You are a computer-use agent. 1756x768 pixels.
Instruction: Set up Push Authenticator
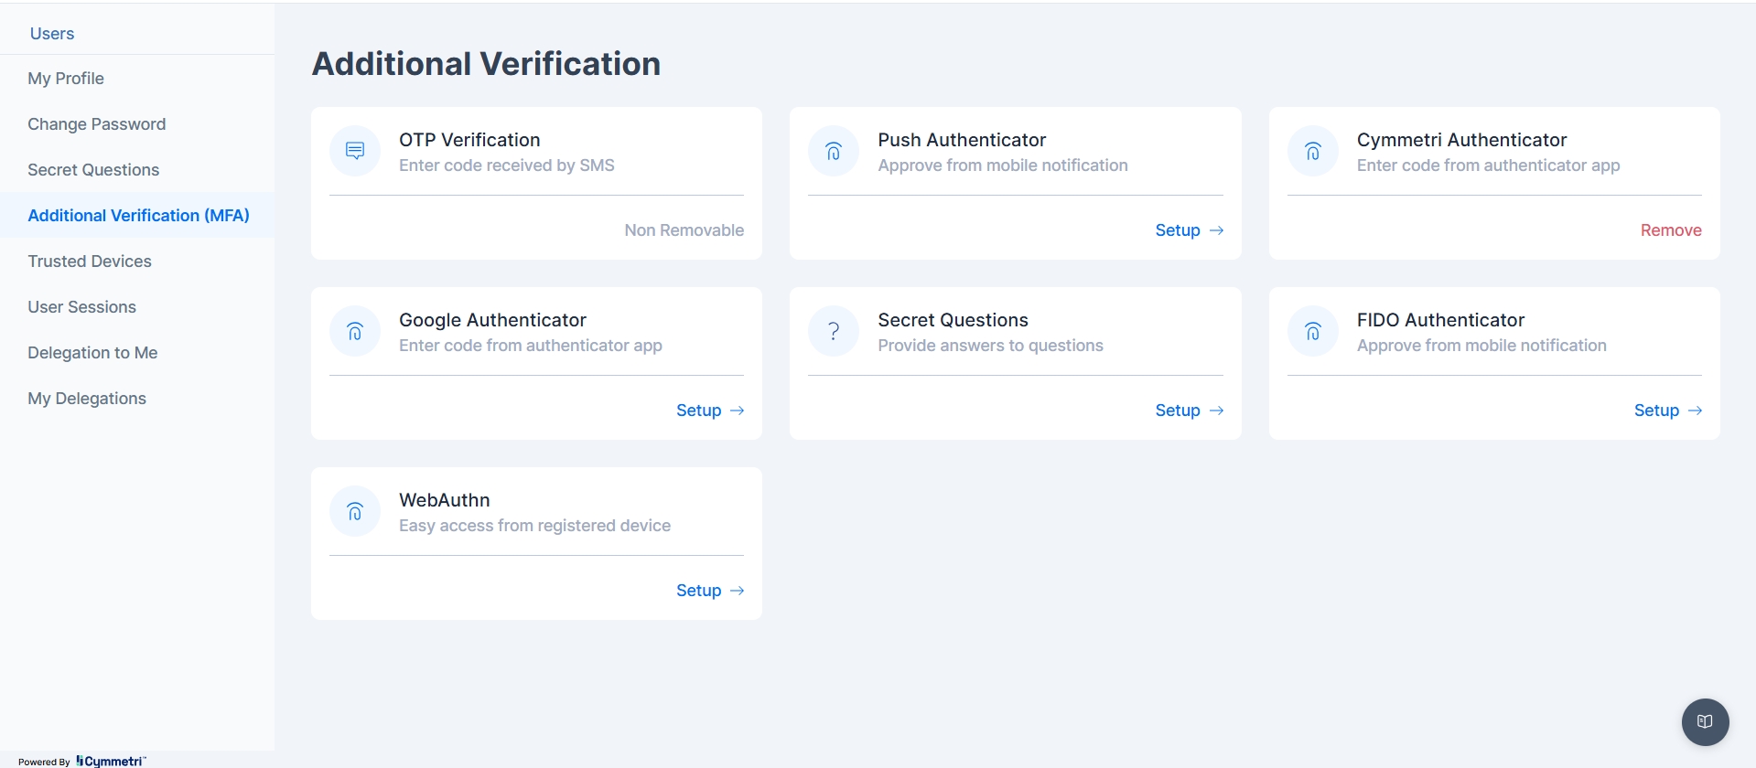pyautogui.click(x=1188, y=230)
